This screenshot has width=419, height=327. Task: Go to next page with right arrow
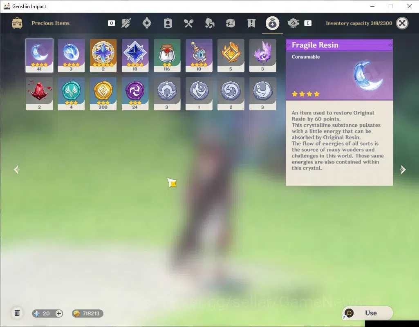(403, 170)
